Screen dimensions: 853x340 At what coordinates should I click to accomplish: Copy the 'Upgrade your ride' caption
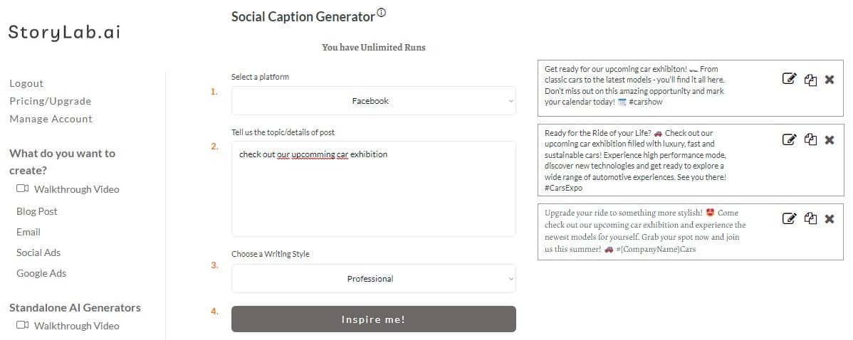pos(810,218)
